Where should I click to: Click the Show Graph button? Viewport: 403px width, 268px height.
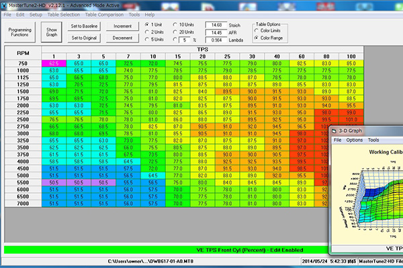52,32
